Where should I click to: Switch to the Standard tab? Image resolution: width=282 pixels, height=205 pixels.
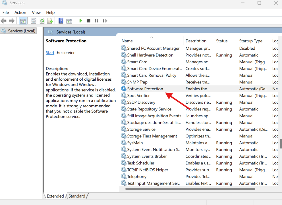tap(77, 196)
